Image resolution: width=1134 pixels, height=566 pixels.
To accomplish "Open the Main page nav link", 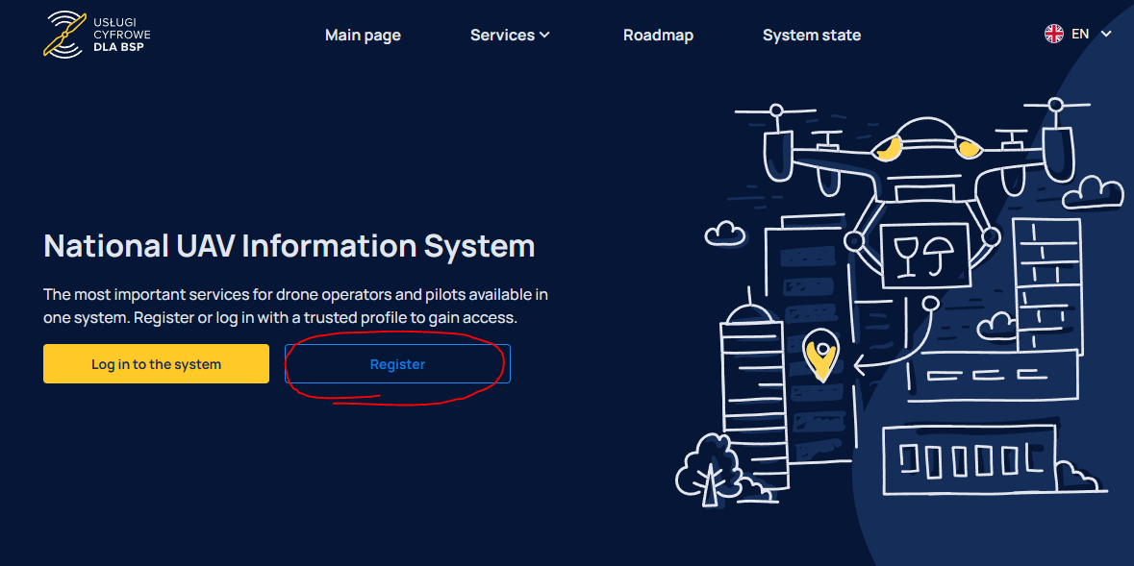I will (363, 35).
